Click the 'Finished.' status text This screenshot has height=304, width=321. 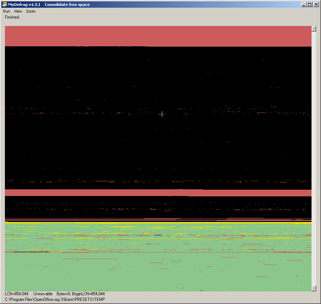12,17
